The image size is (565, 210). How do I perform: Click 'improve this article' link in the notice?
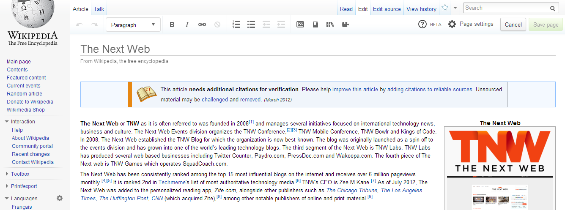coord(355,90)
